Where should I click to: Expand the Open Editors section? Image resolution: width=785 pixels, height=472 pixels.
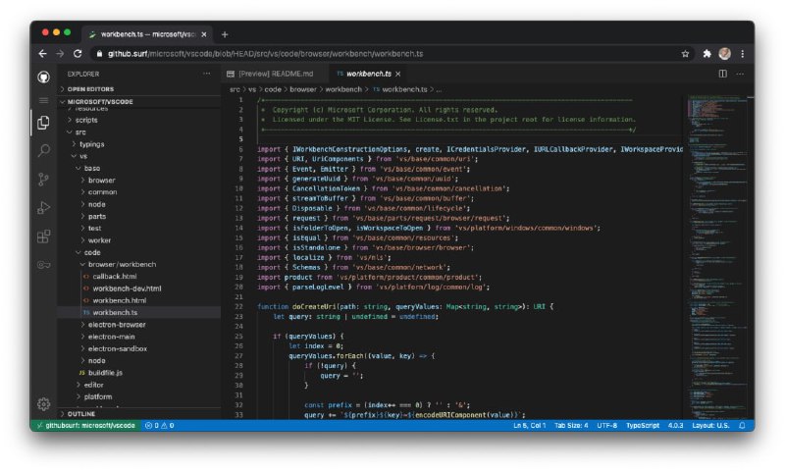pos(139,88)
